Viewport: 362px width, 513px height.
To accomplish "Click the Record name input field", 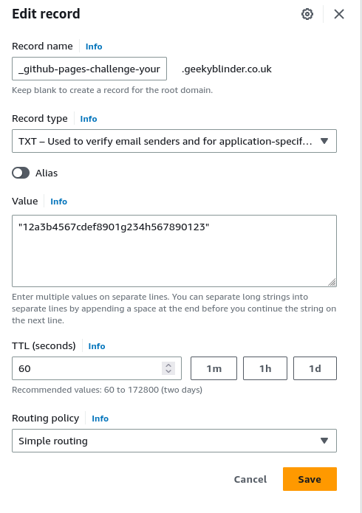I will point(89,69).
